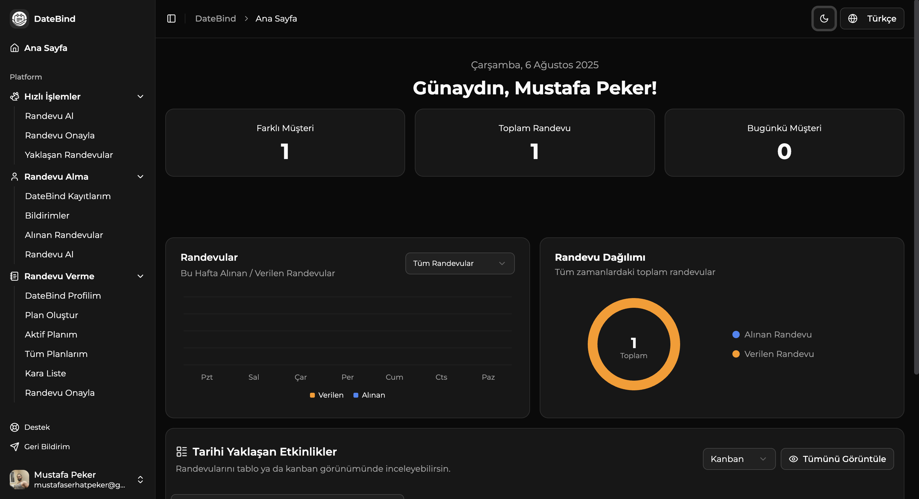Click the Geri Bildirim send icon
Screen dimensions: 919x499
click(x=15, y=446)
